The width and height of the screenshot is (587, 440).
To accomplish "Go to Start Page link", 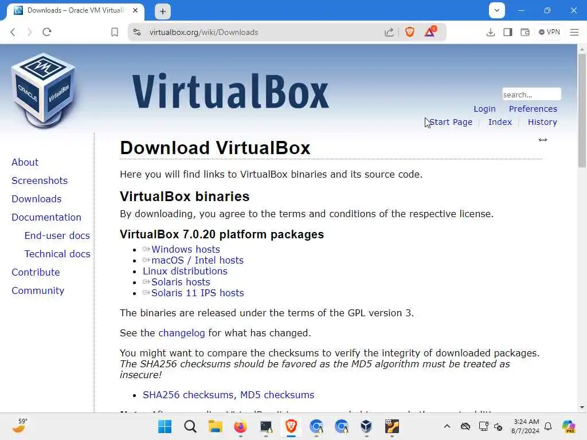I will [451, 122].
